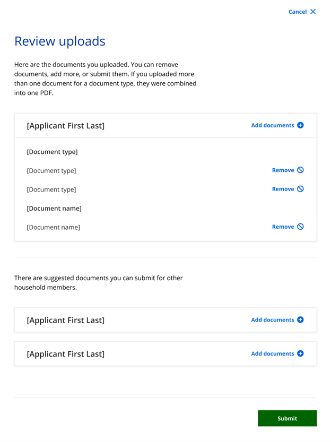The image size is (331, 442).
Task: Click the bold [Document name] group heading
Action: (54, 208)
